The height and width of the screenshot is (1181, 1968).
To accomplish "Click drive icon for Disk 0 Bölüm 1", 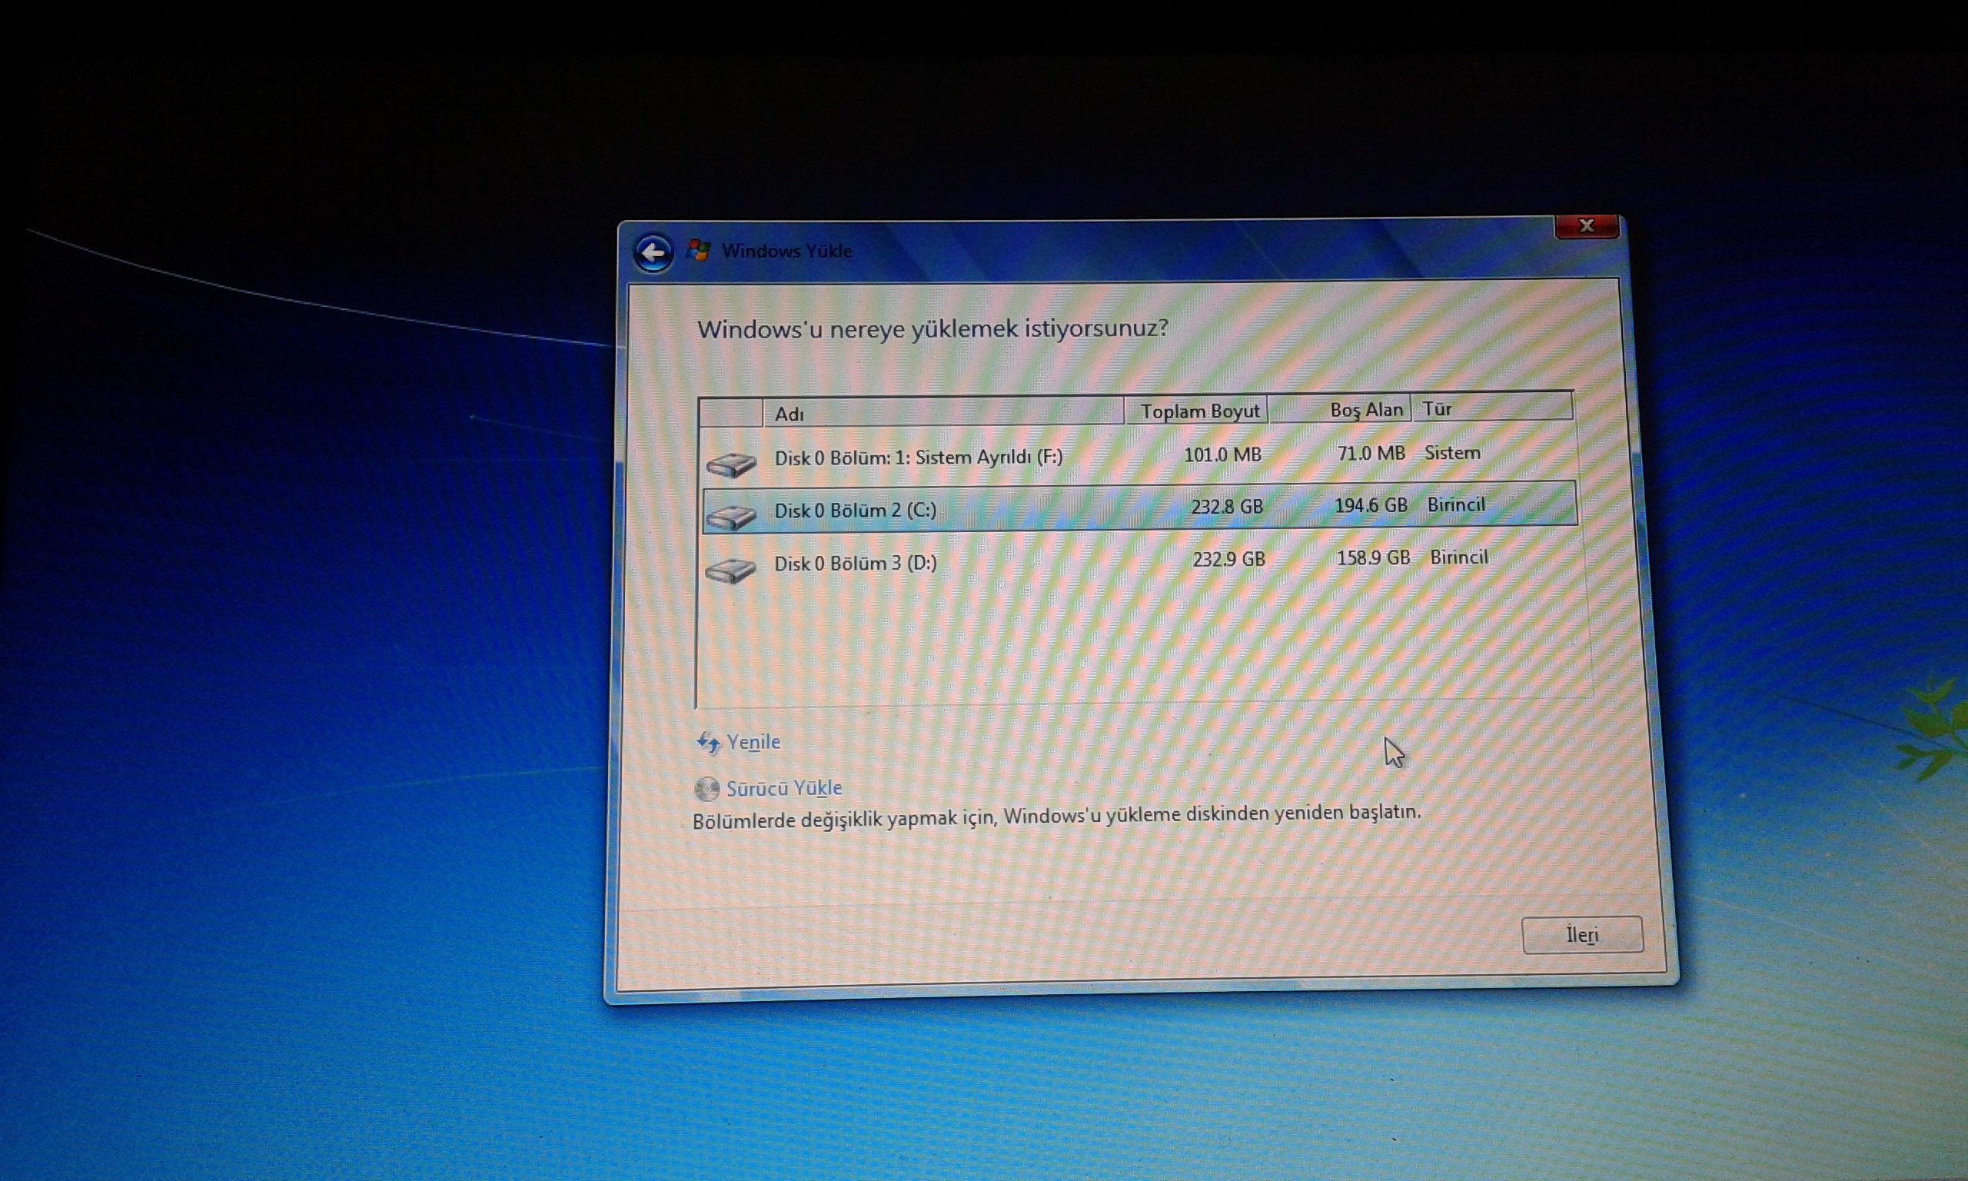I will pos(730,464).
